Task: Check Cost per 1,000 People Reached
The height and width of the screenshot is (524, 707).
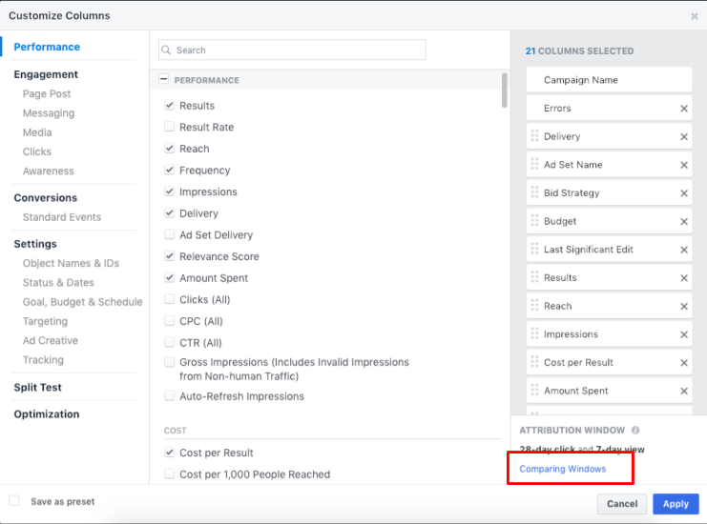Action: point(170,474)
